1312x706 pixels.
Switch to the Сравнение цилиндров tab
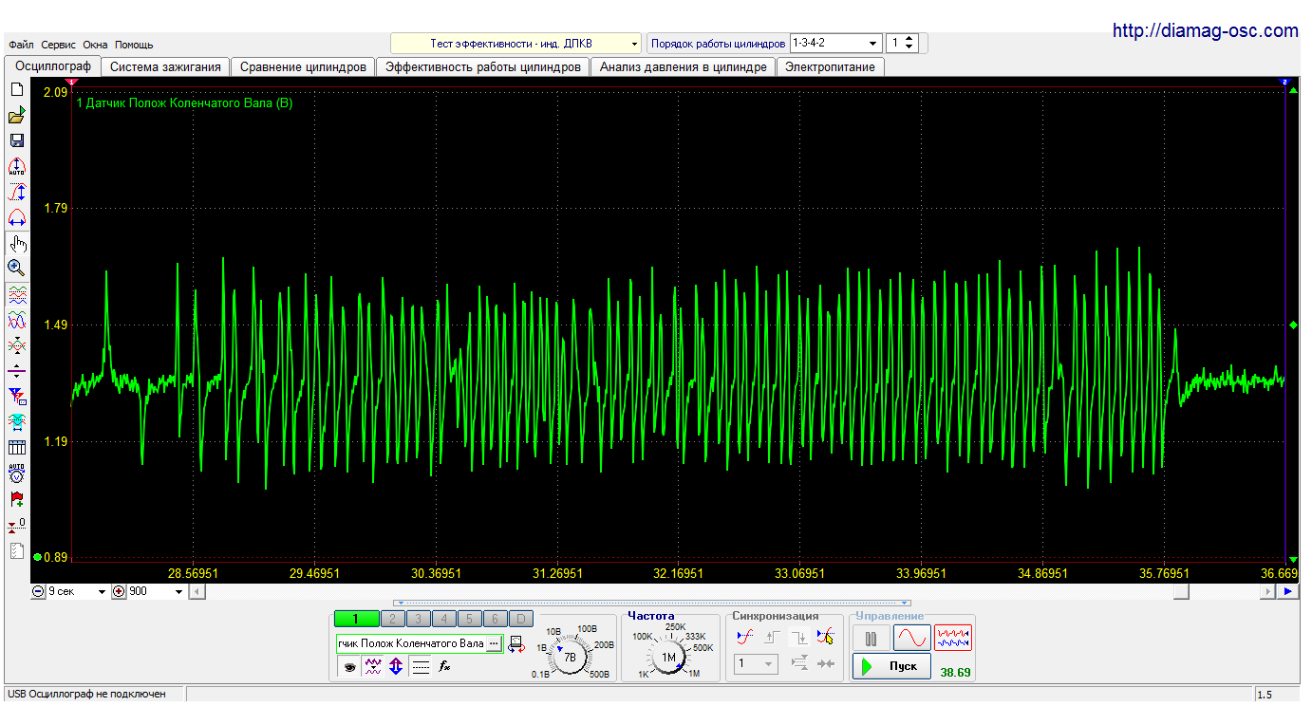[x=303, y=67]
